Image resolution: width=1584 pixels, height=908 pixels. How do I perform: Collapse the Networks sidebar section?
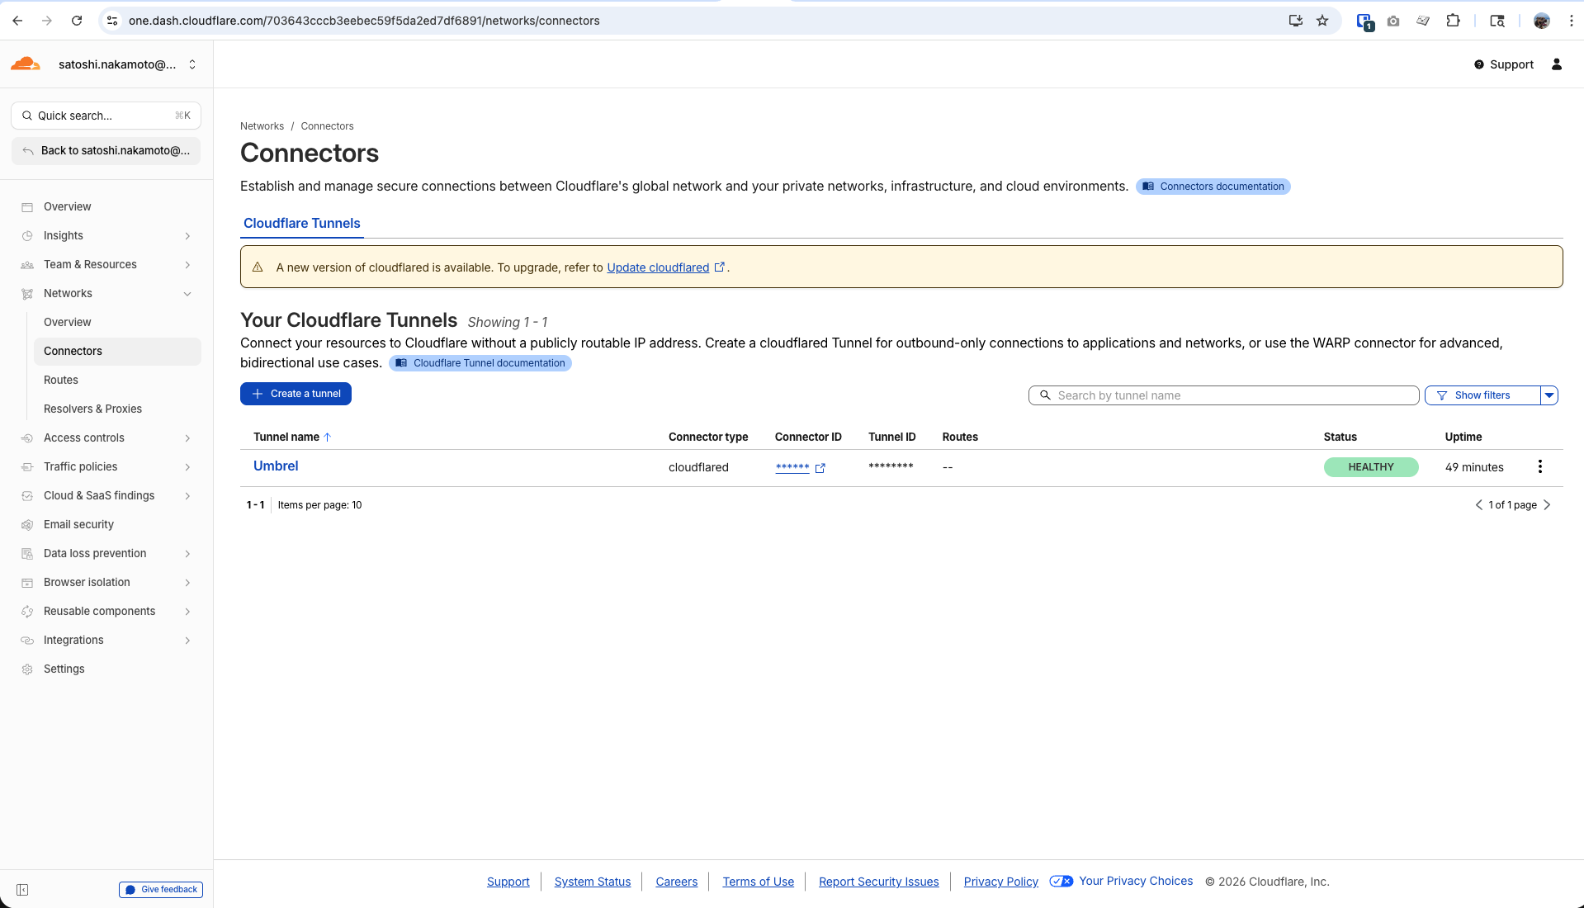pos(187,294)
